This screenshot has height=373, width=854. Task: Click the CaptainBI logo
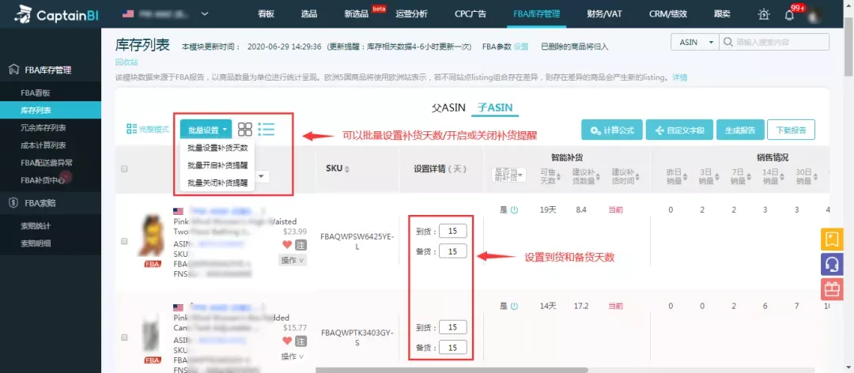coord(57,14)
